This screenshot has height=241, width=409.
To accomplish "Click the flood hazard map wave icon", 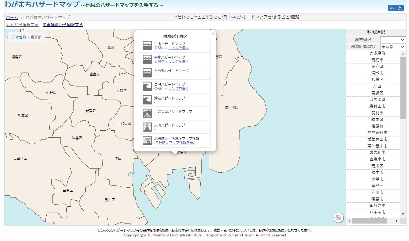I will point(147,46).
